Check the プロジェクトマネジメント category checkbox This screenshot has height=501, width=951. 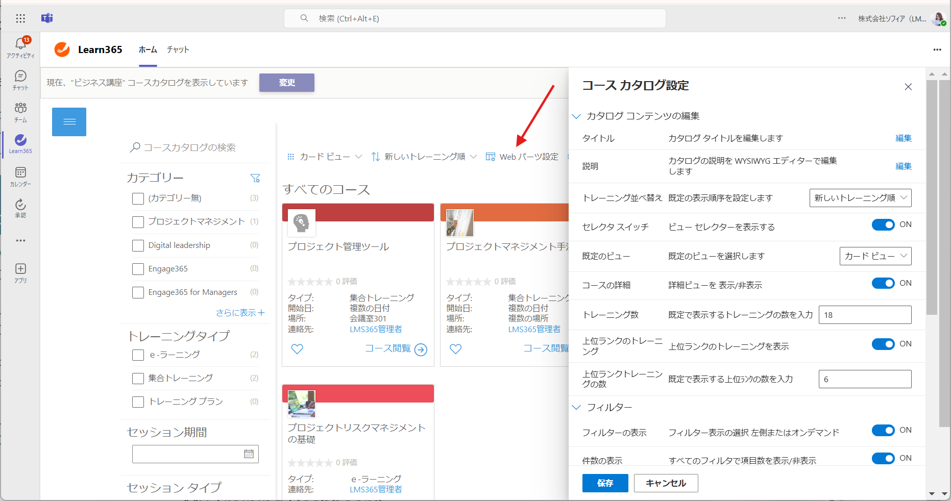pyautogui.click(x=138, y=222)
